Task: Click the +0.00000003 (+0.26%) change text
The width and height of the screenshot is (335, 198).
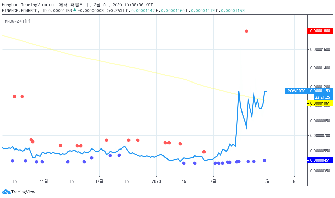Action: pos(101,11)
